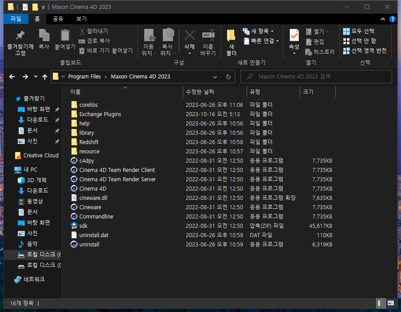Switch to the 보기 (View) ribbon tab
Viewport: 401px width, 312px height.
[x=82, y=19]
